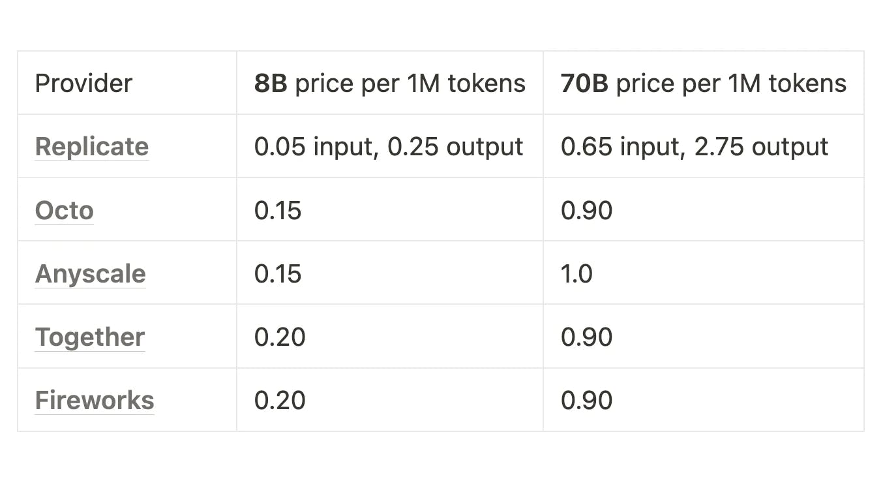The height and width of the screenshot is (492, 883).
Task: Click the bold 70B text in header
Action: 584,84
